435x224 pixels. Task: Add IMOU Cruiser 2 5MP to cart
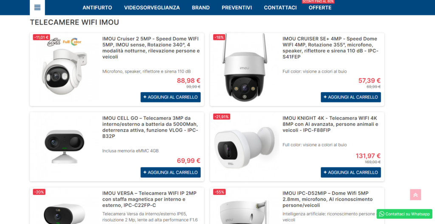click(170, 97)
